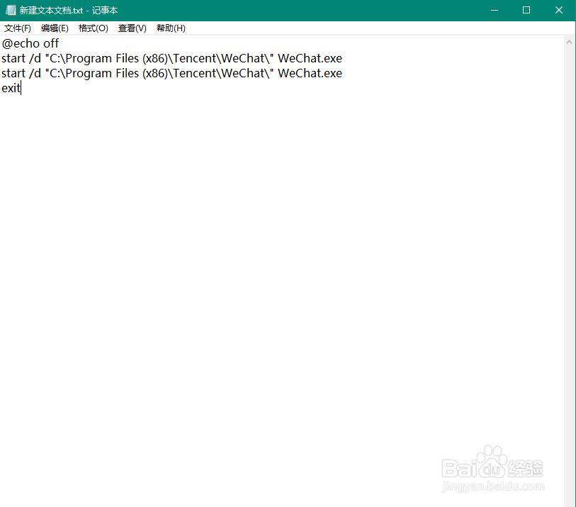Open the 帮助(H) menu
The image size is (576, 507).
click(x=171, y=28)
